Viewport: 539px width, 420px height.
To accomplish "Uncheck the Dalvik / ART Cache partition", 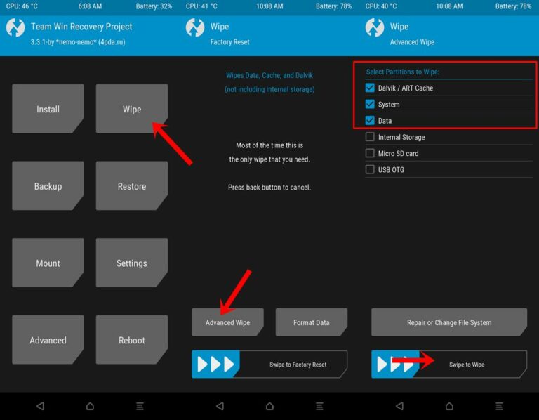I will (x=370, y=88).
